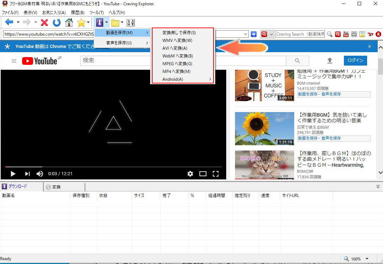Expand the address bar dropdown

click(246, 34)
